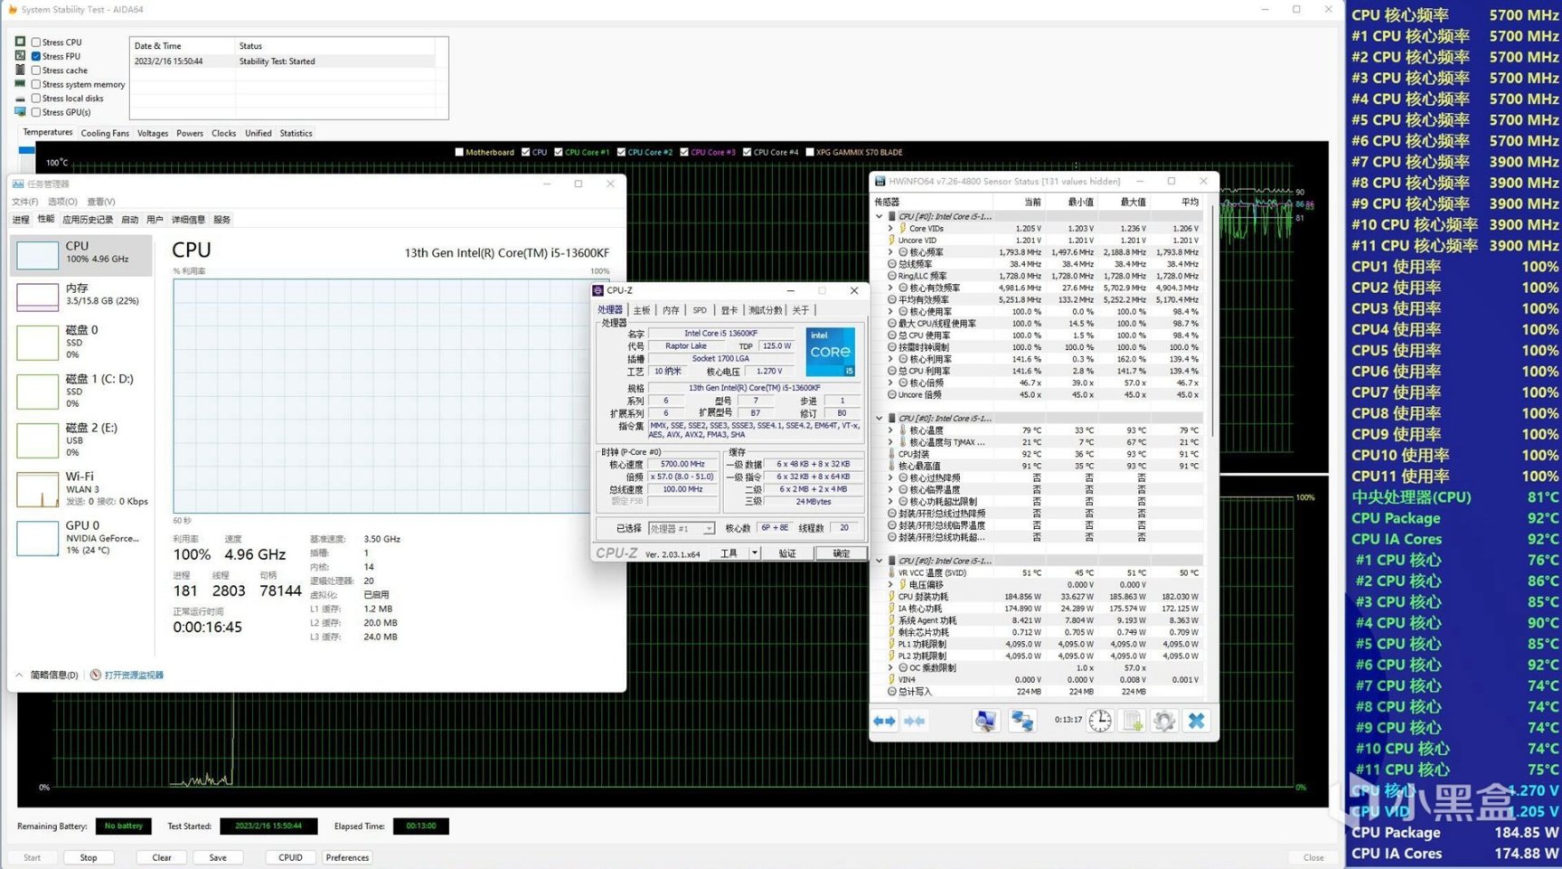The width and height of the screenshot is (1562, 869).
Task: Click HWiNFO blue X close-sensors icon
Action: pyautogui.click(x=1196, y=721)
